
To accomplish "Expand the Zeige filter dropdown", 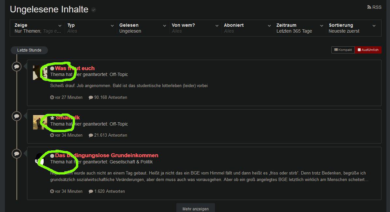I will 38,28.
